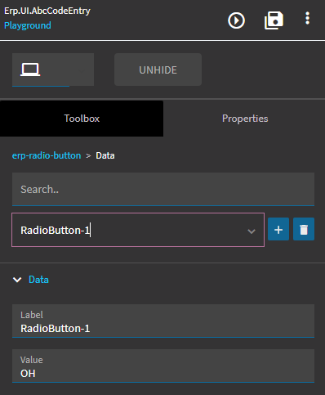Click the Data breadcrumb text
The width and height of the screenshot is (325, 395).
click(x=105, y=155)
